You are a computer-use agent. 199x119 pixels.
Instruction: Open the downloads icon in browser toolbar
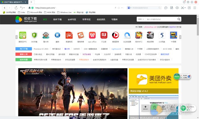(x=189, y=8)
